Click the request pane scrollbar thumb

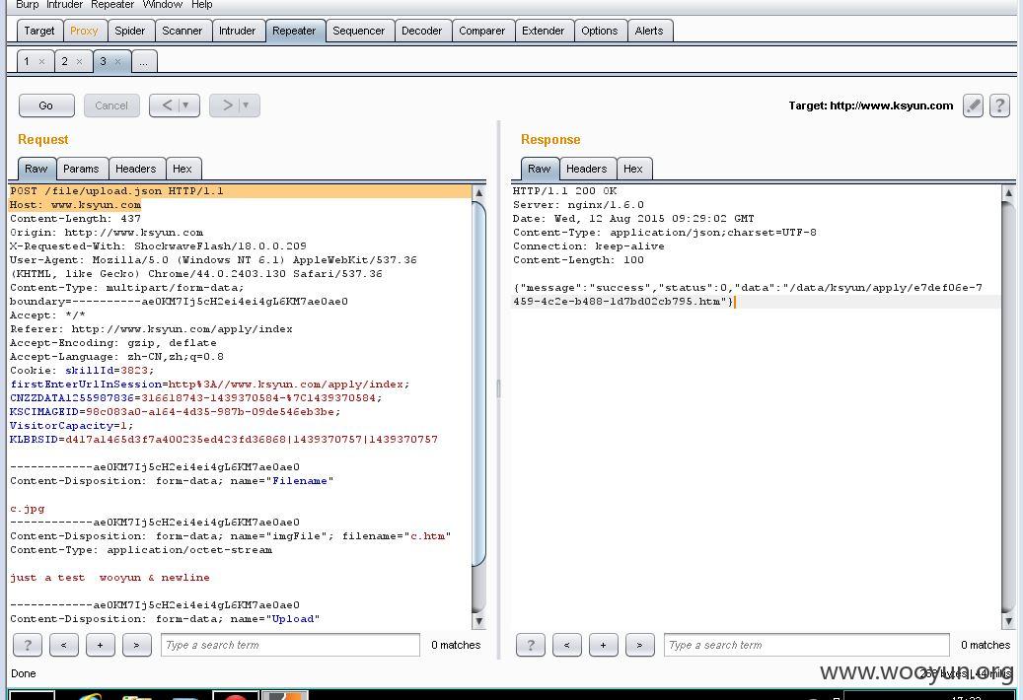click(478, 385)
